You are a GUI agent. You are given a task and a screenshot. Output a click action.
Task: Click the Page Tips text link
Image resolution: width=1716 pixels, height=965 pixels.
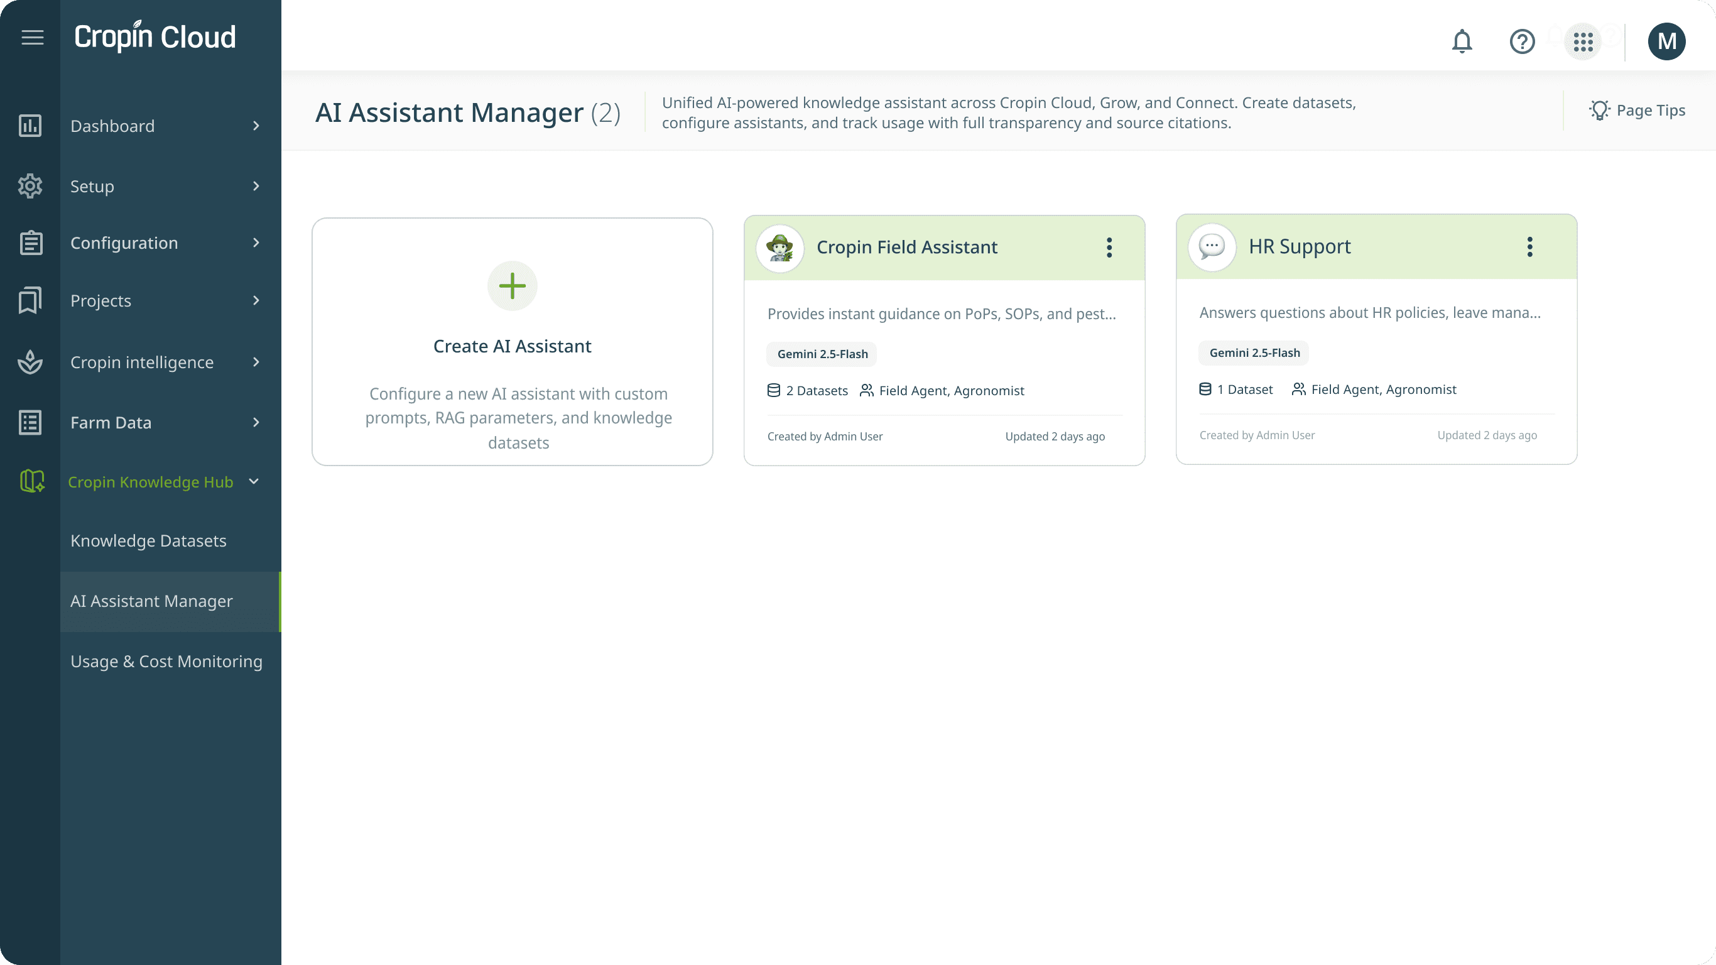[1651, 111]
